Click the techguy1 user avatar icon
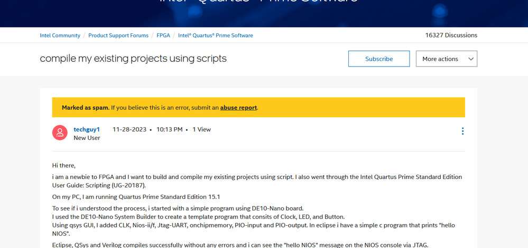Screen dimensions: 528x248 [60, 133]
